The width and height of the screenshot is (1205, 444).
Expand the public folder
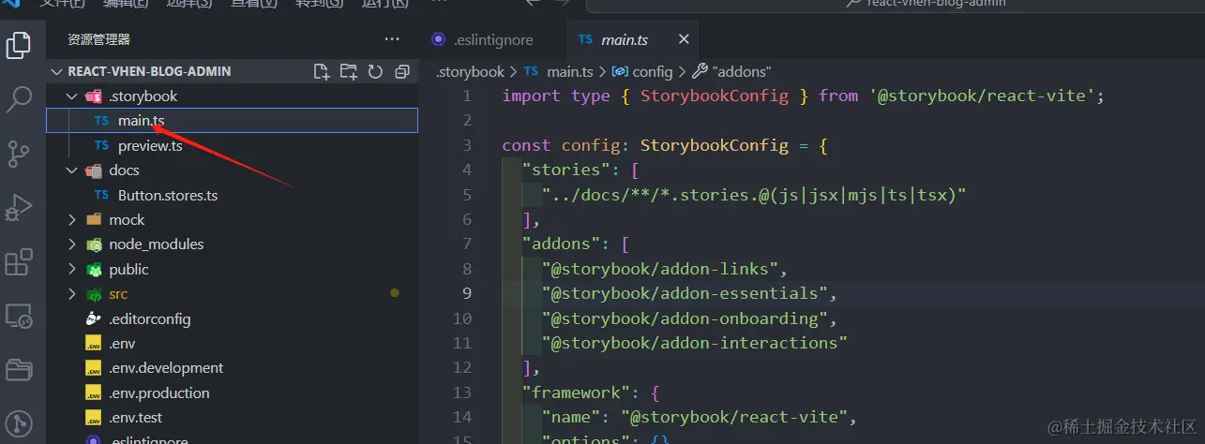(73, 269)
